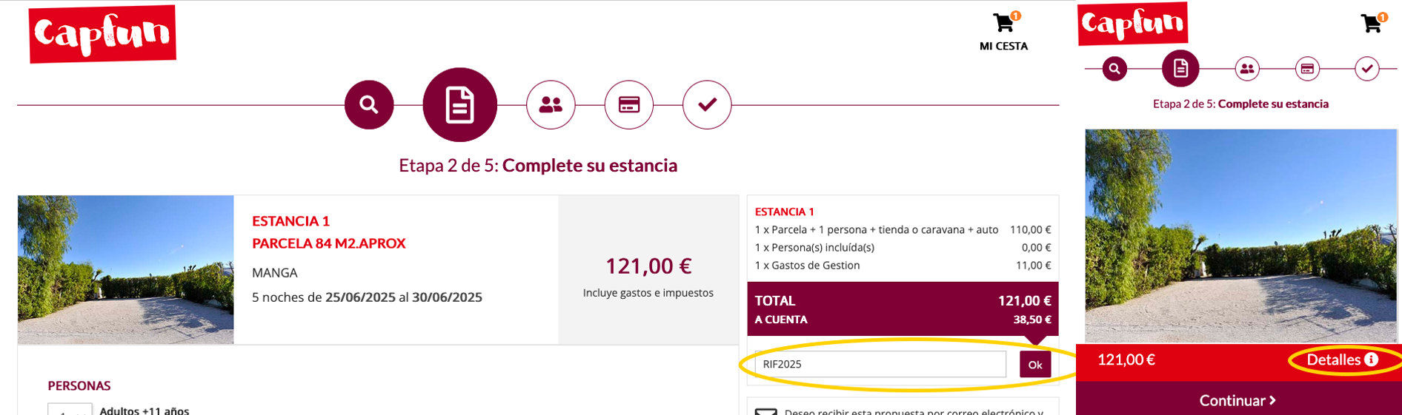Screen dimensions: 1402x415
Task: Click the mobile checkmark step icon
Action: click(1366, 69)
